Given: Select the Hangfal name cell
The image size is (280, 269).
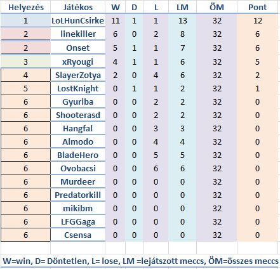Looking at the screenshot, I should 77,129.
